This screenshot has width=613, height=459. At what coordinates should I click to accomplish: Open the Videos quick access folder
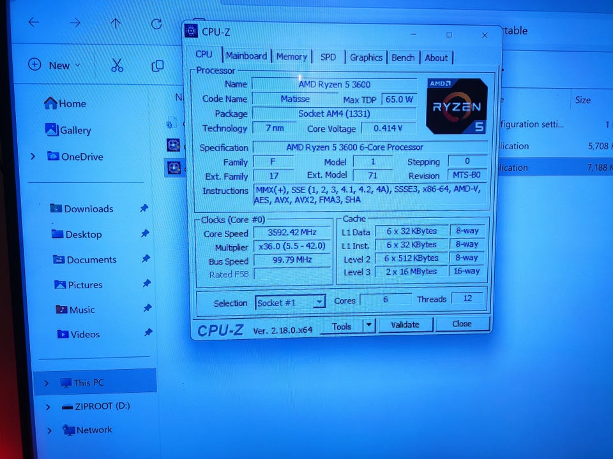79,334
